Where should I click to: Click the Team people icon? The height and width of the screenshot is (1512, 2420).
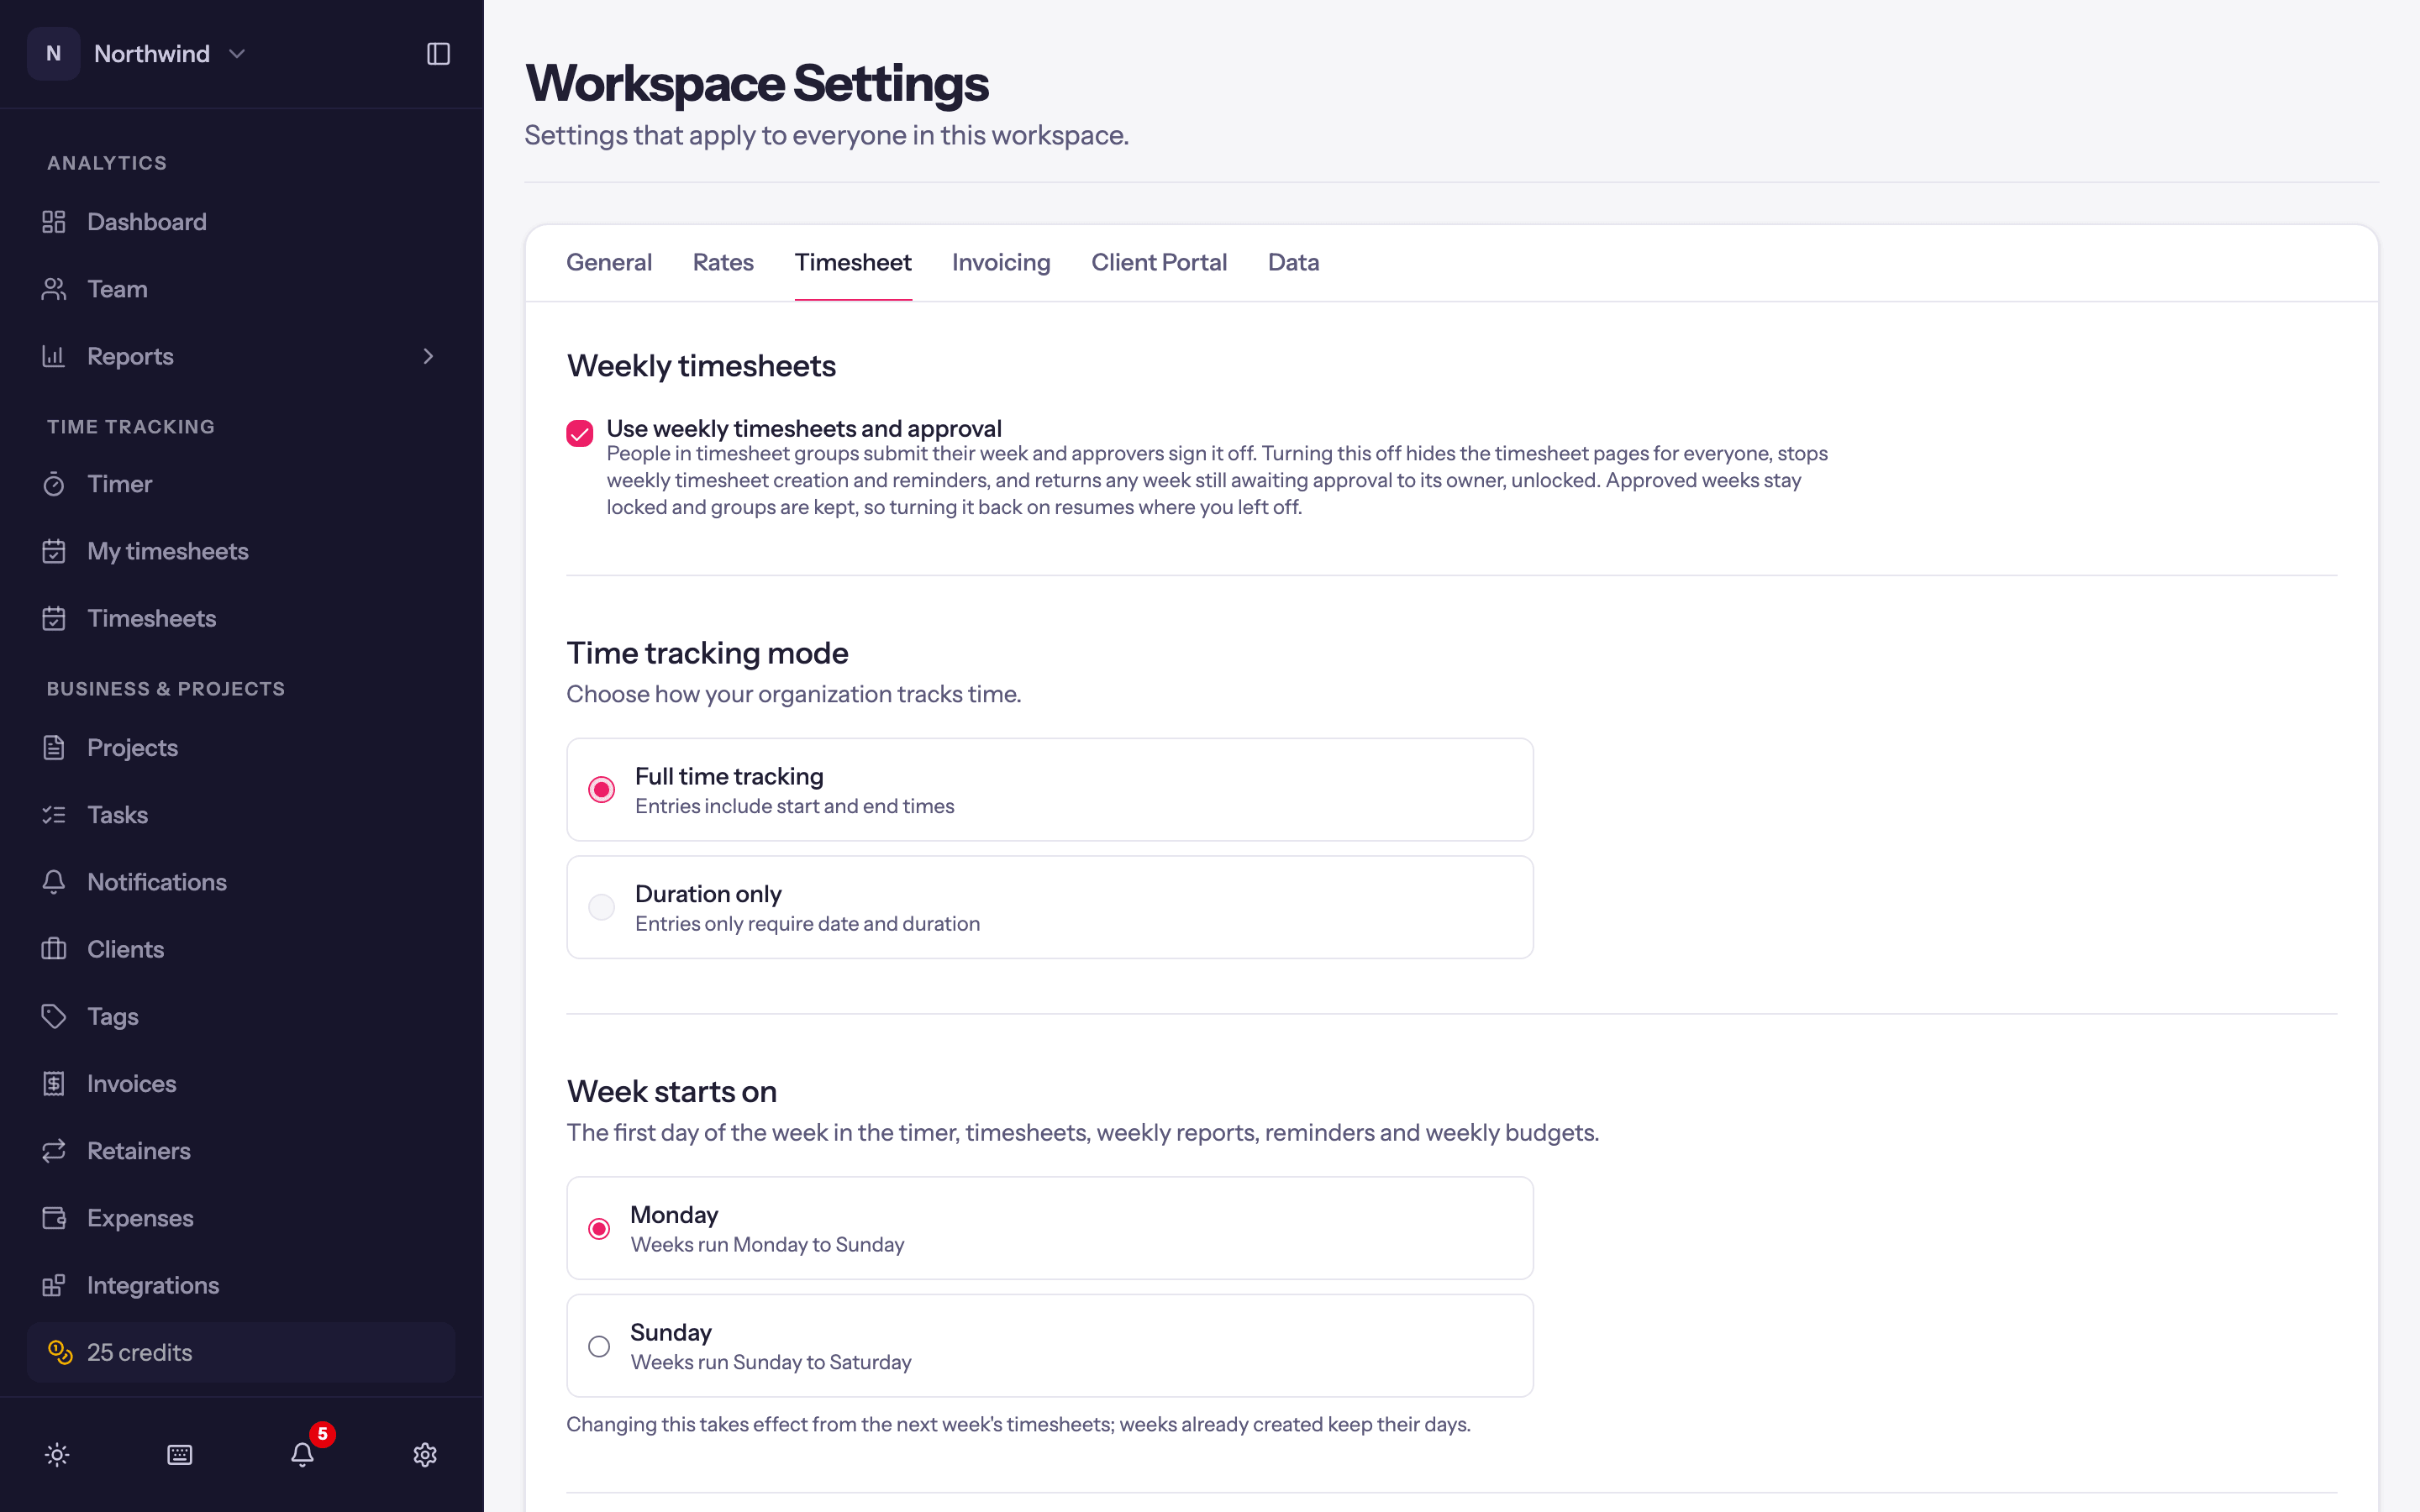[54, 289]
